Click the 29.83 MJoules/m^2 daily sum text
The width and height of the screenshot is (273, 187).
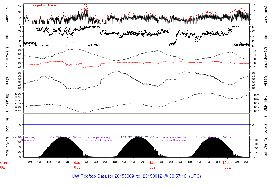[x=174, y=141]
